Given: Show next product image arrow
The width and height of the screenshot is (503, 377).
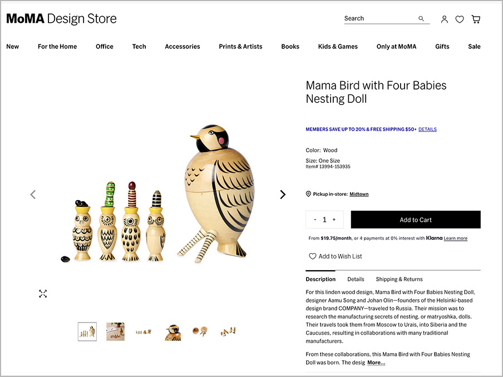Looking at the screenshot, I should click(283, 195).
